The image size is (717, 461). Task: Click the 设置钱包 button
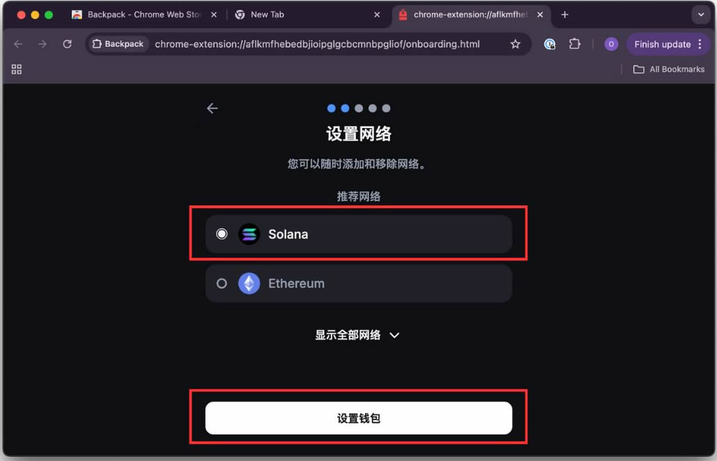(358, 418)
